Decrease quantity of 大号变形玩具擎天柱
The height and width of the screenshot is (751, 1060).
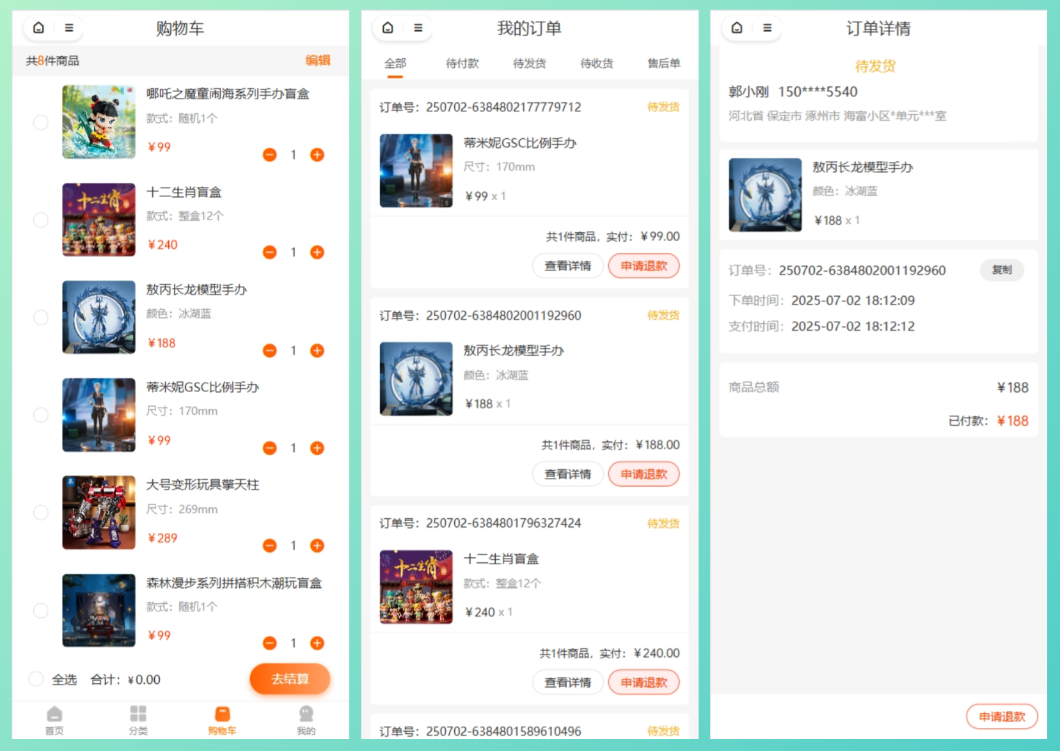[270, 546]
